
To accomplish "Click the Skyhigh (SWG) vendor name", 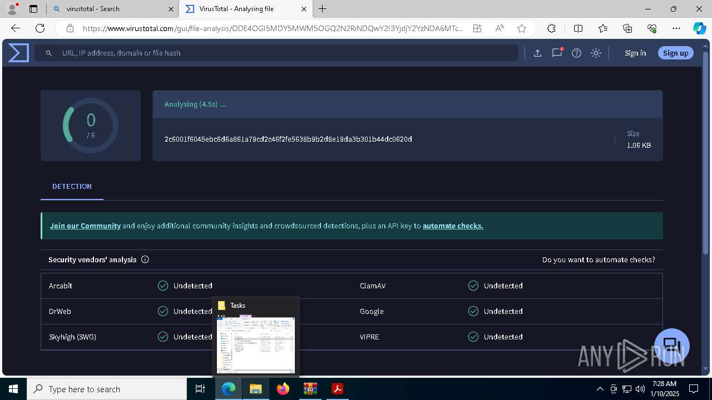I will pos(72,337).
